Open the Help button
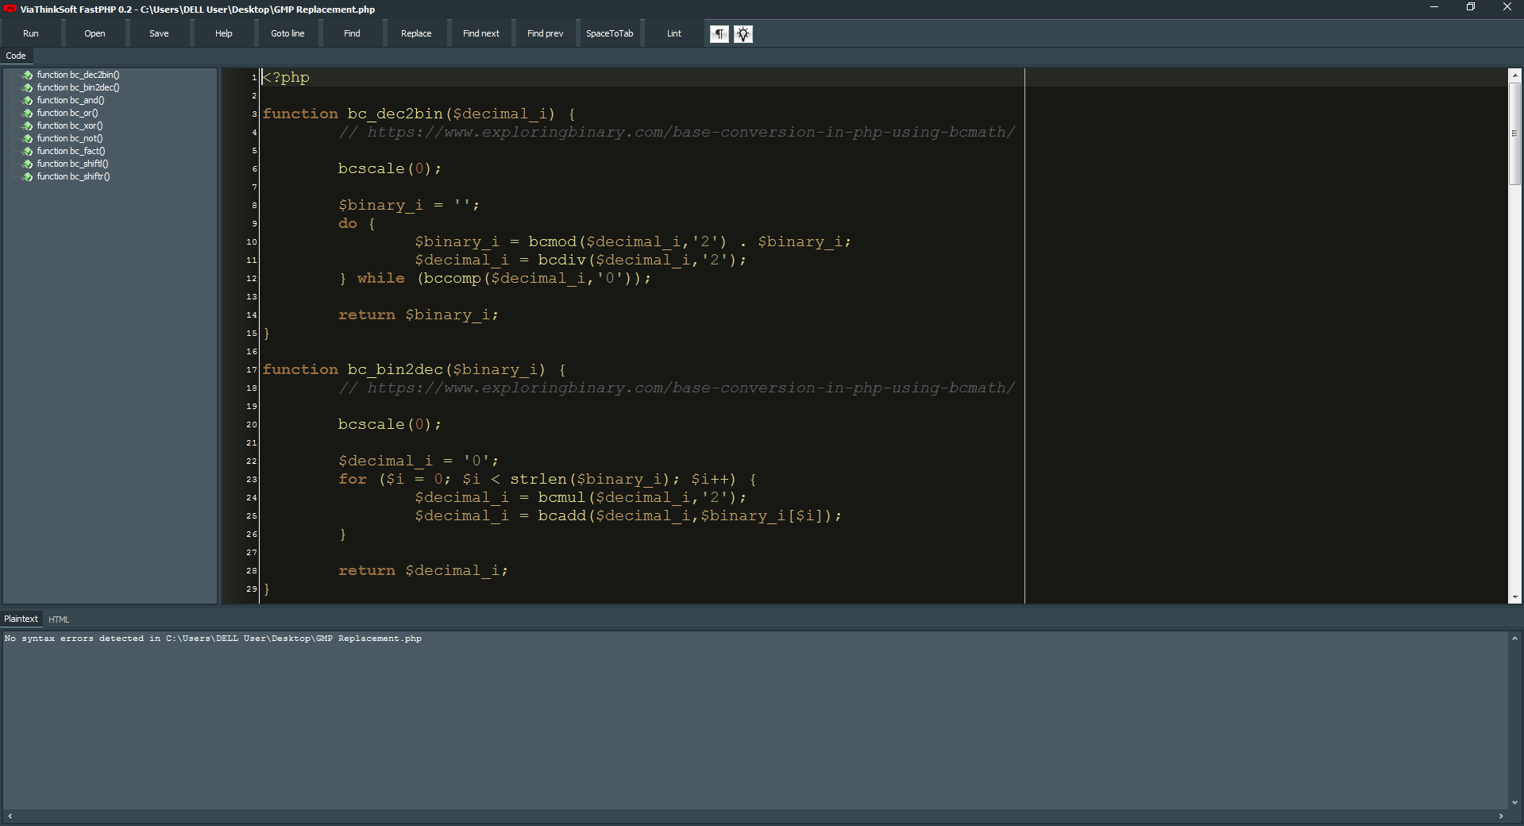The width and height of the screenshot is (1524, 826). [x=224, y=33]
